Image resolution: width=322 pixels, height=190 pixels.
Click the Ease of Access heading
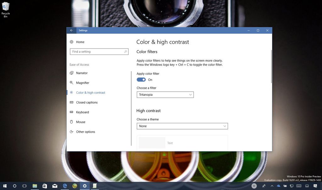coord(79,65)
